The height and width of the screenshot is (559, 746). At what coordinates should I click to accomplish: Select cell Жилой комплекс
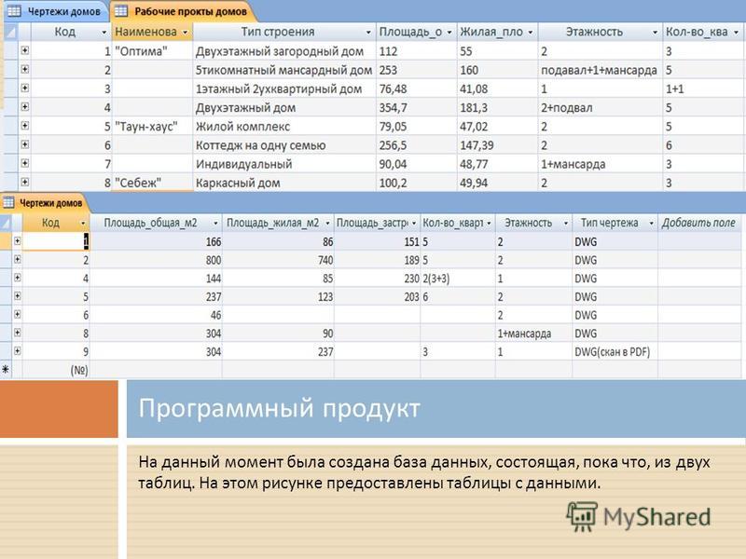(x=284, y=127)
